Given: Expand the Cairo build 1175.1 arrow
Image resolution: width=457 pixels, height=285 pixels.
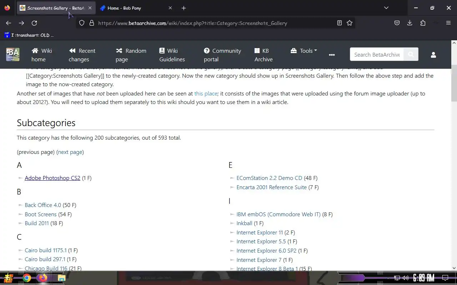Looking at the screenshot, I should click(x=21, y=250).
